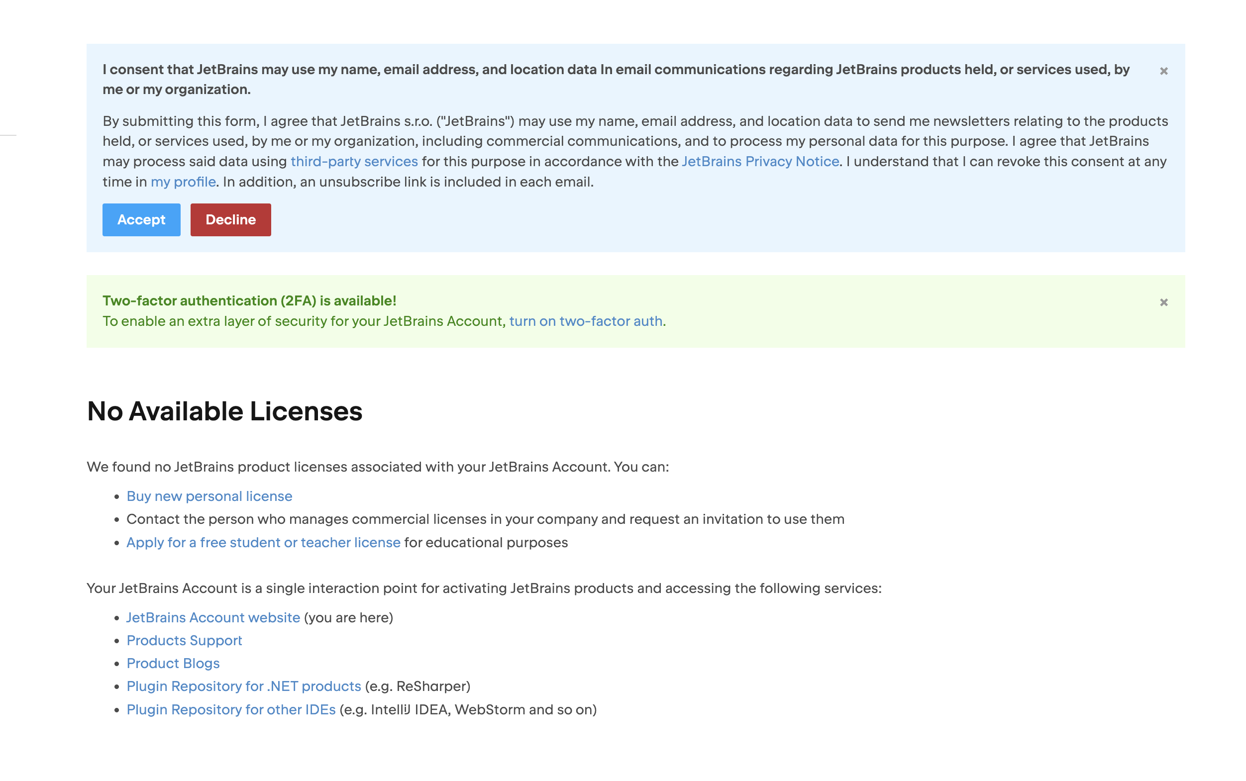Image resolution: width=1246 pixels, height=781 pixels.
Task: Apply for a free student or teacher license
Action: (x=263, y=543)
